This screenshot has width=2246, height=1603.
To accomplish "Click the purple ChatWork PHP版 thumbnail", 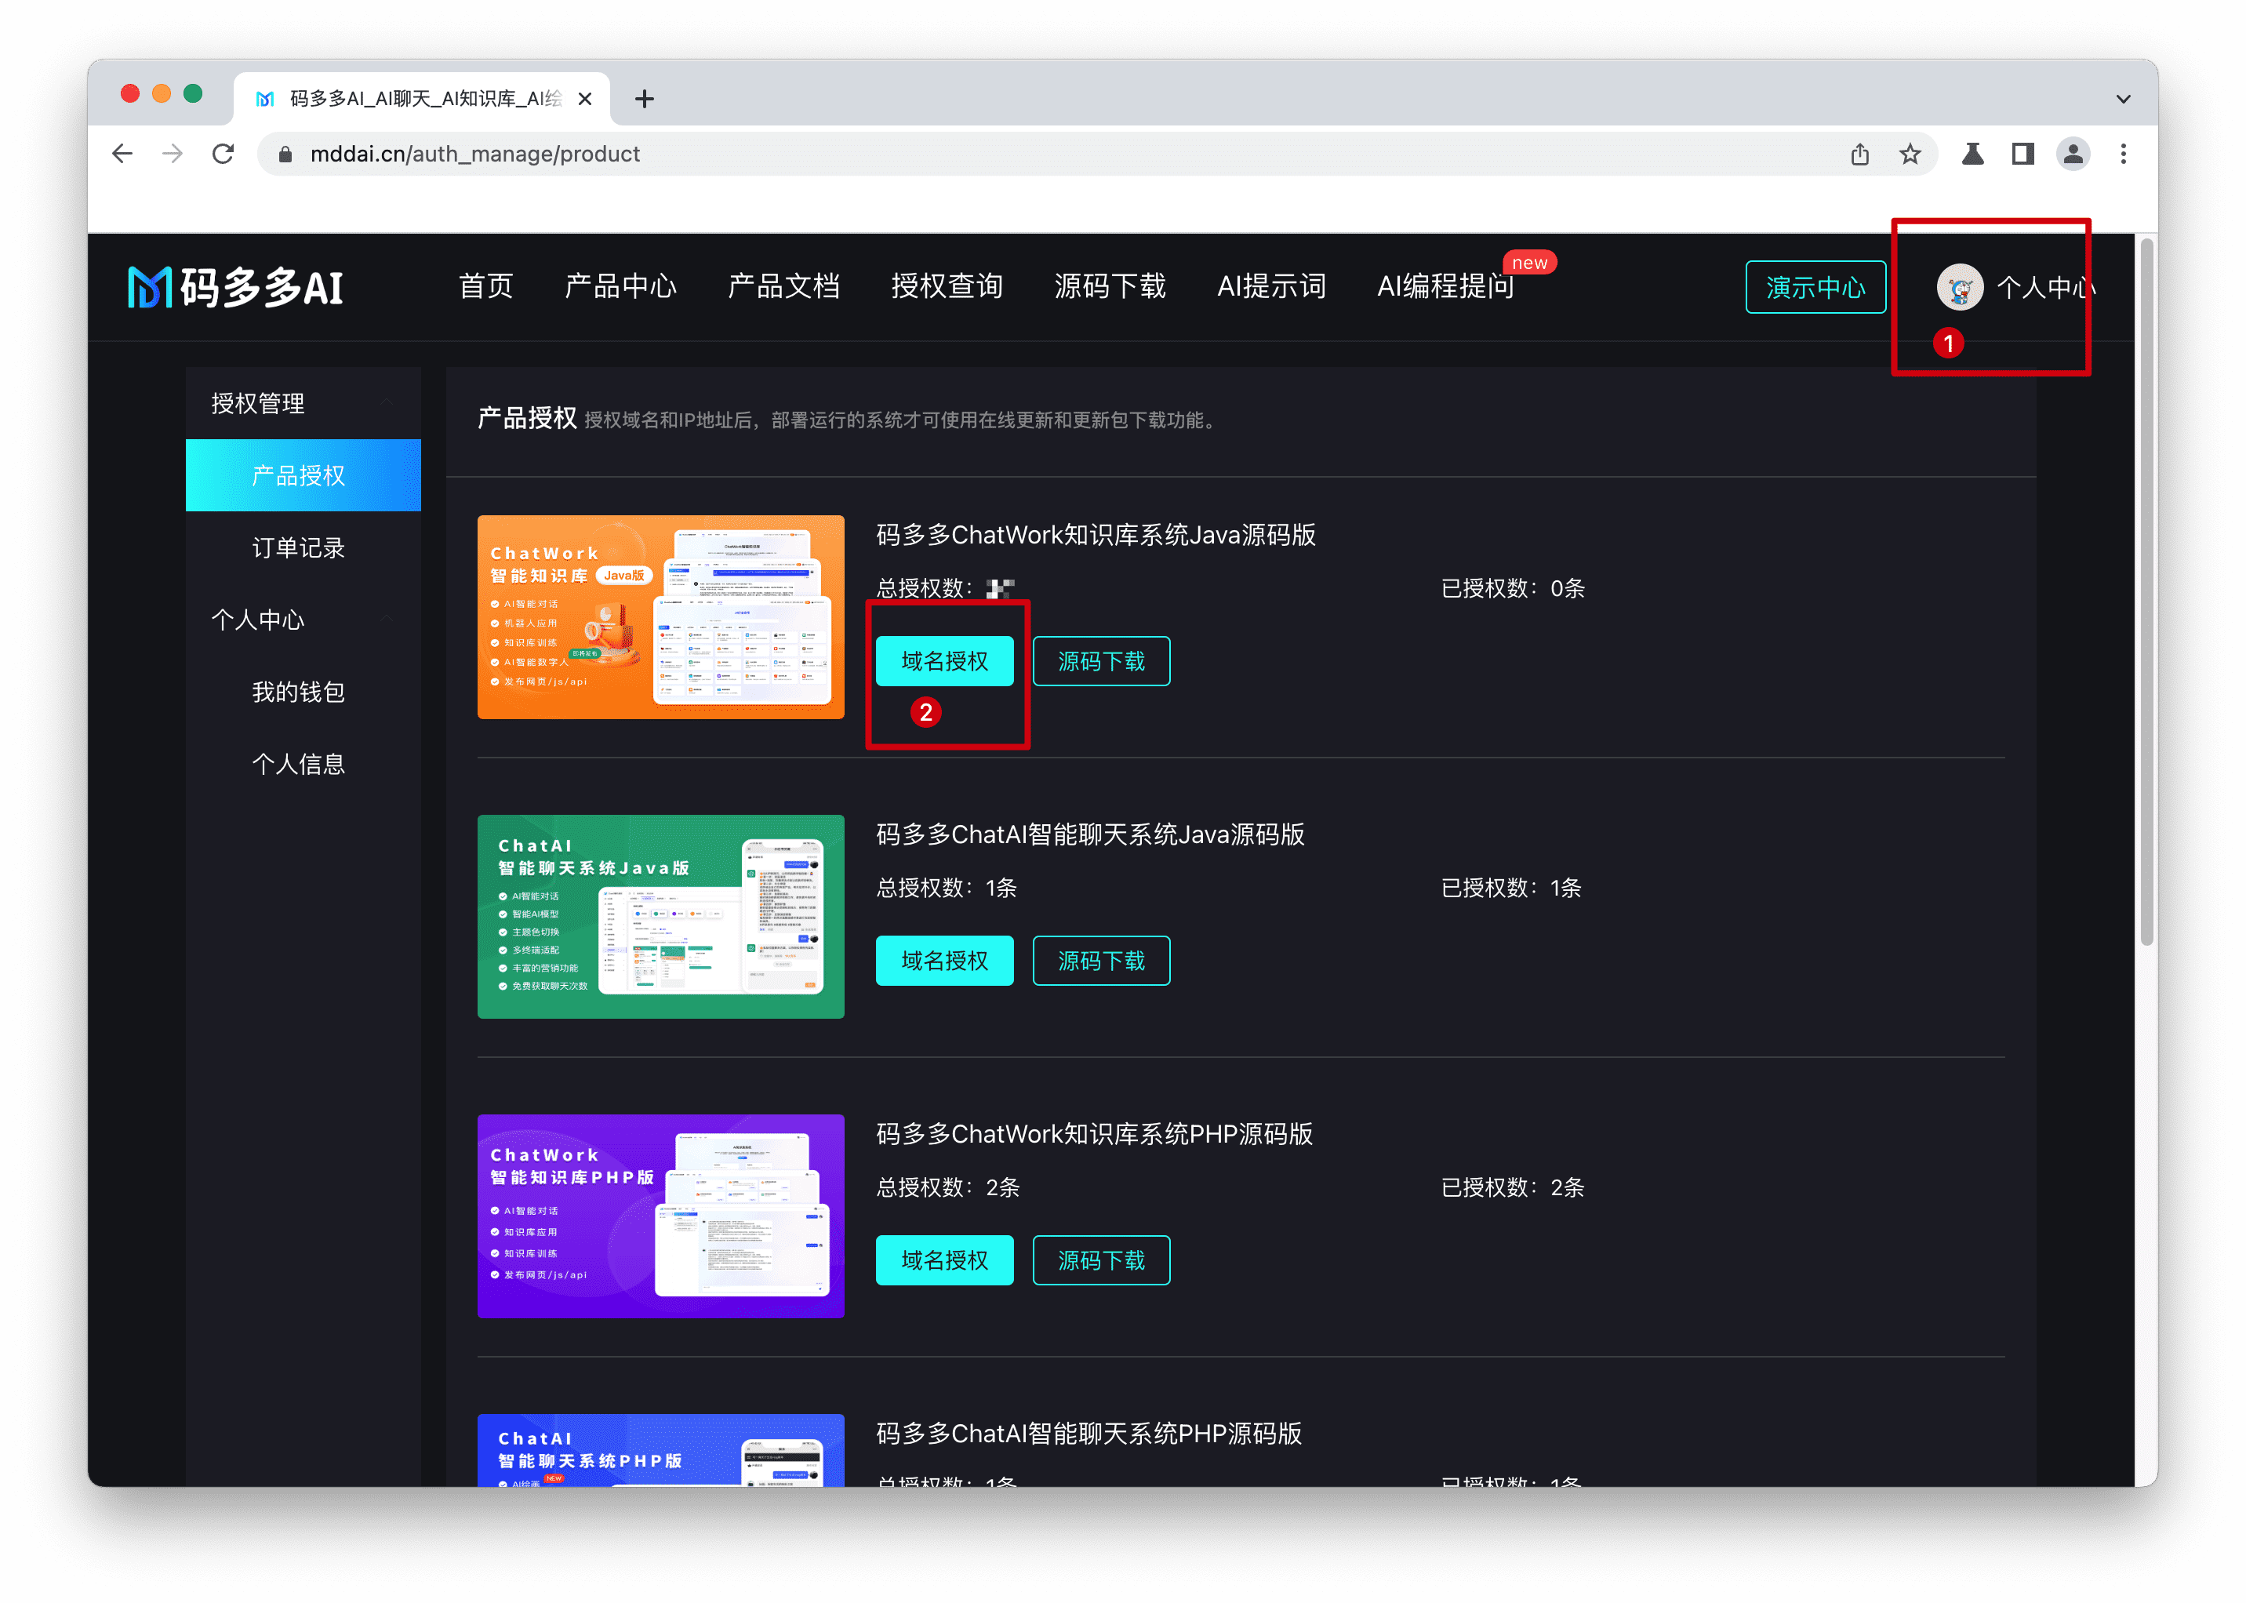I will 661,1216.
